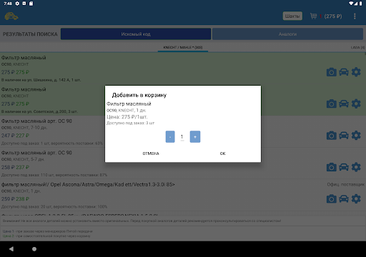Cancel the dialog with ОТМЕНА

[151, 153]
